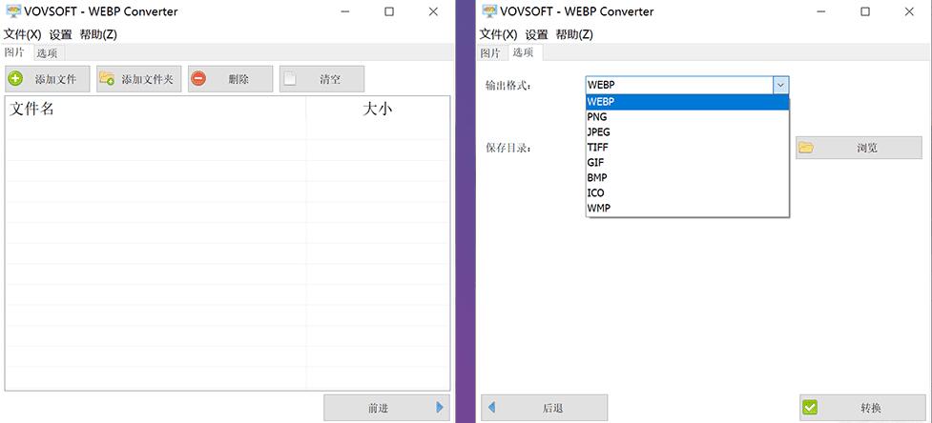
Task: Click the 文件名 column header
Action: pyautogui.click(x=155, y=110)
